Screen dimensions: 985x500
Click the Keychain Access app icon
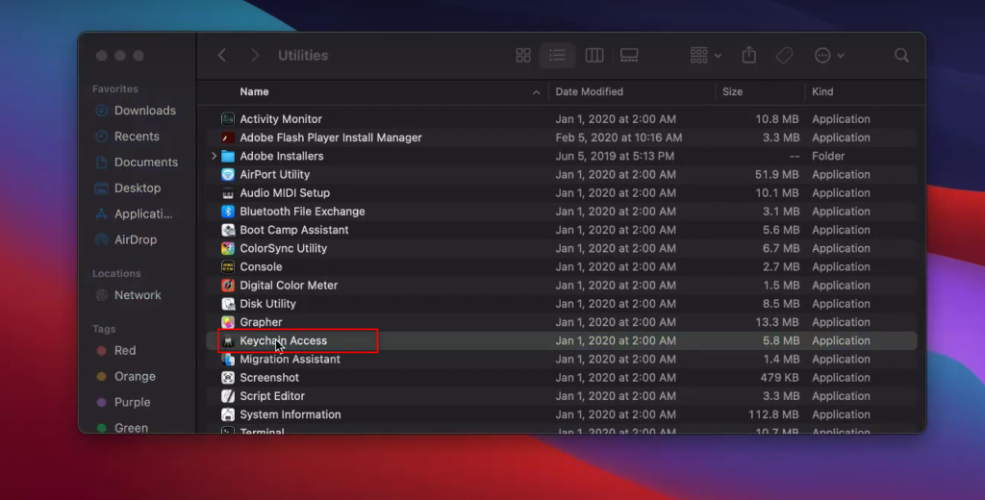click(x=228, y=341)
